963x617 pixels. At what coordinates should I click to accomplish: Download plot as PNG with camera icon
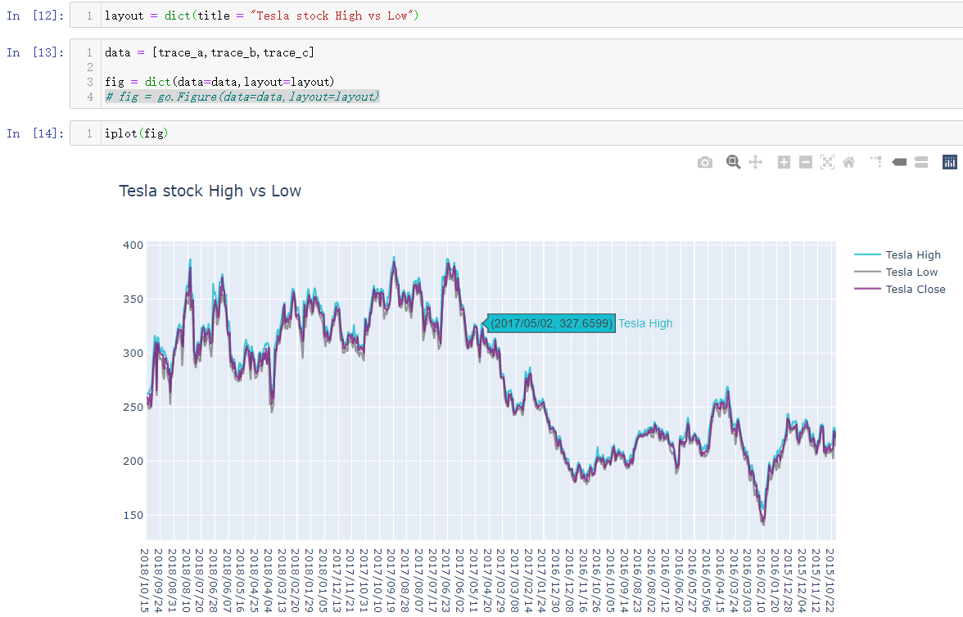click(x=705, y=162)
